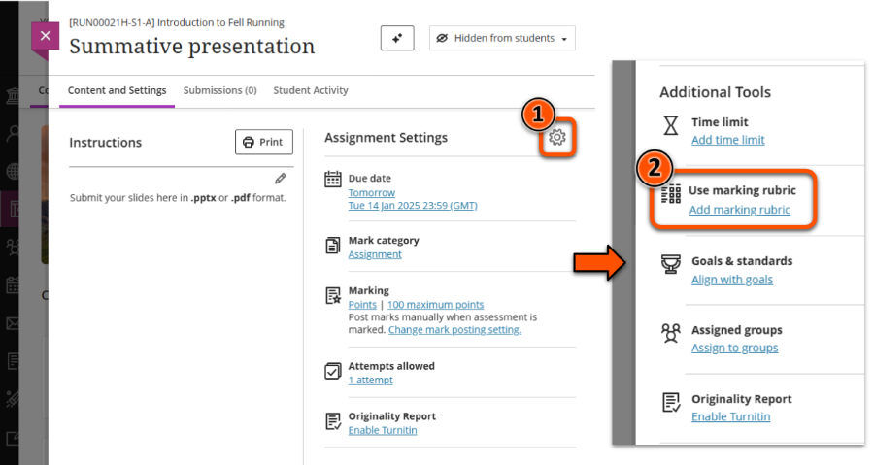Click the Due date calendar icon
The height and width of the screenshot is (465, 874).
click(x=332, y=179)
